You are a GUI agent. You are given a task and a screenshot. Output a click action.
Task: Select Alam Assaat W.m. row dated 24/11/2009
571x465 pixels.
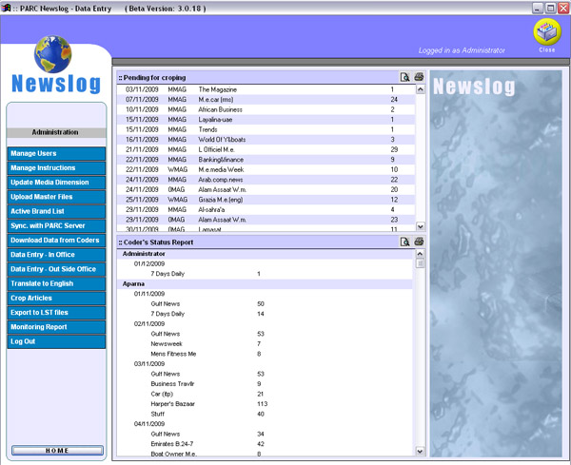(x=266, y=189)
